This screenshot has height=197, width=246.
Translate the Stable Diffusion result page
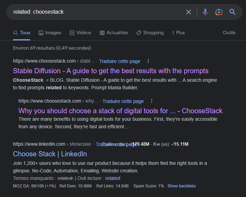click(x=120, y=61)
